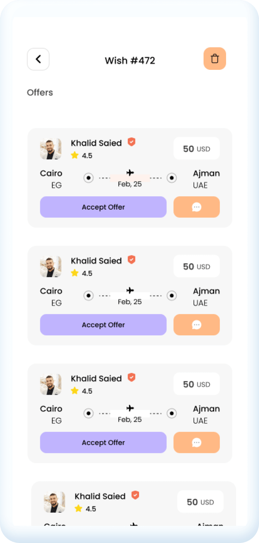Select Ajman destination radio dot in second offer
259x543 pixels.
[172, 296]
